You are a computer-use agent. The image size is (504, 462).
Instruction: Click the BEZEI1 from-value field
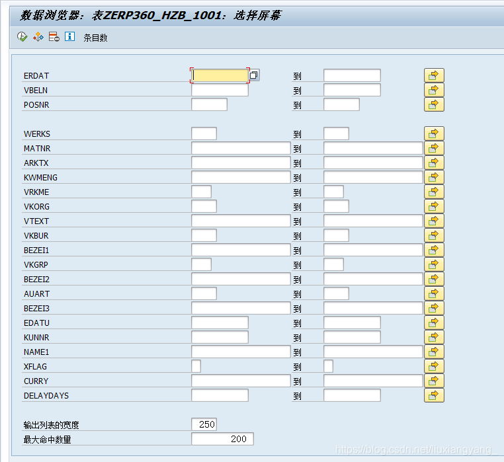pyautogui.click(x=241, y=250)
